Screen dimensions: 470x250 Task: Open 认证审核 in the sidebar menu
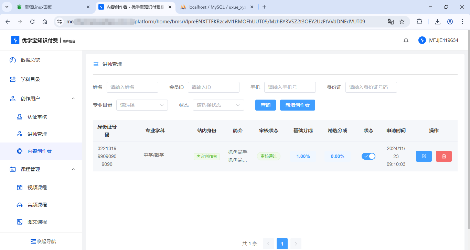37,117
